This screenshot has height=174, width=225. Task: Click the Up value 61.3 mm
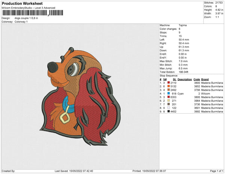coord(184,47)
